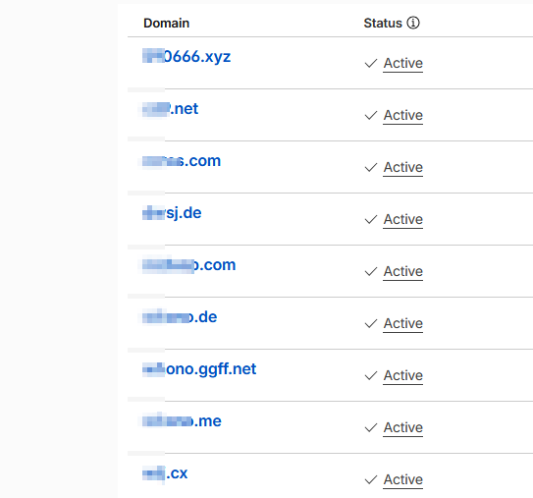Click Active status for 0666.xyz domain
This screenshot has width=533, height=498.
tap(403, 63)
